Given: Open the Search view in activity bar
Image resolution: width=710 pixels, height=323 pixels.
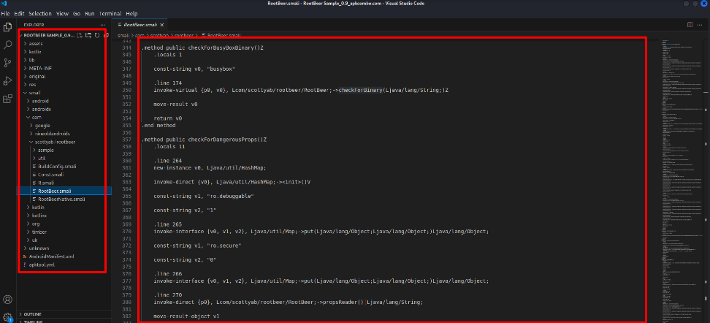Looking at the screenshot, I should (8, 45).
